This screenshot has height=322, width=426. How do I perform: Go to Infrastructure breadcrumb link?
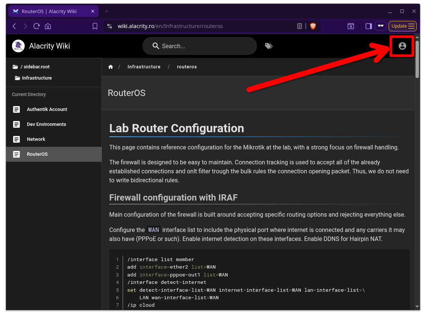[x=144, y=67]
